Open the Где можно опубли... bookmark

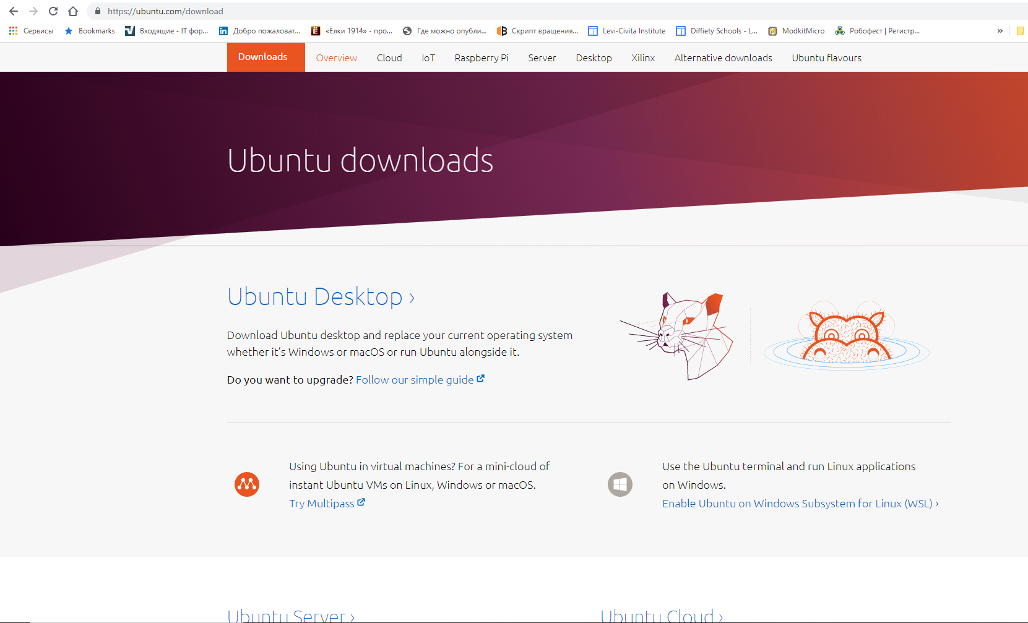point(444,31)
